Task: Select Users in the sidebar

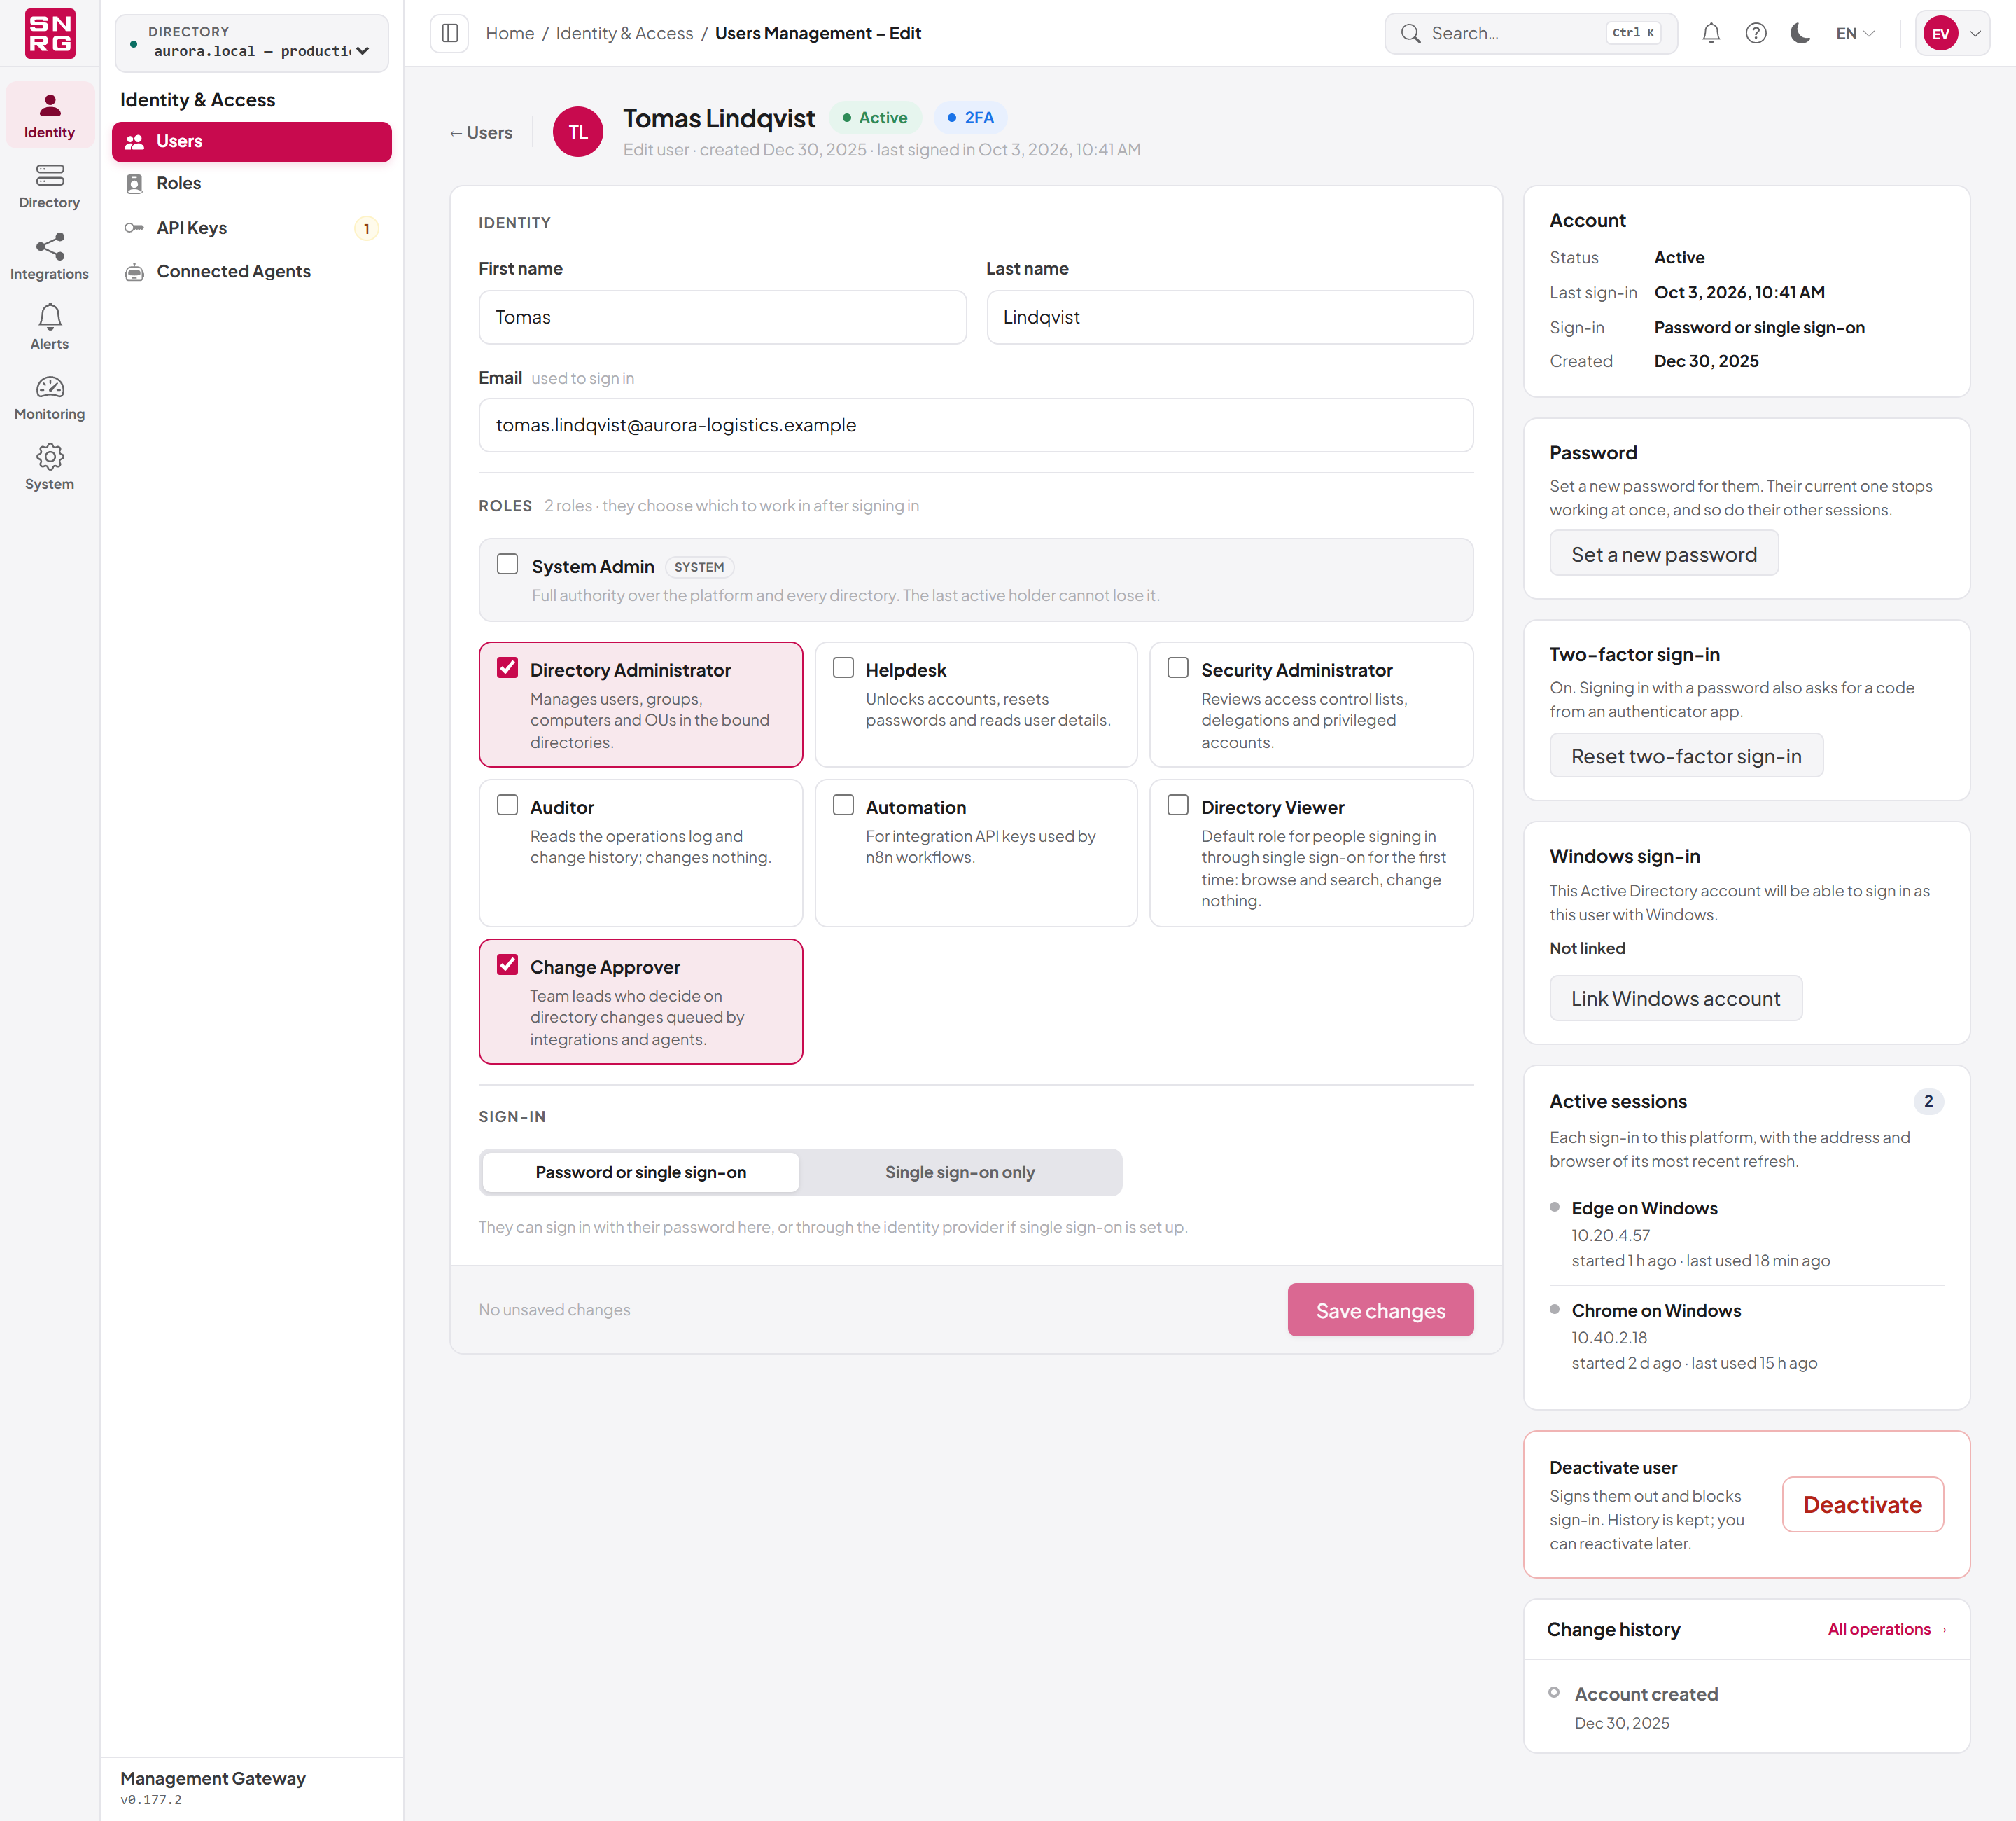Action: 252,142
